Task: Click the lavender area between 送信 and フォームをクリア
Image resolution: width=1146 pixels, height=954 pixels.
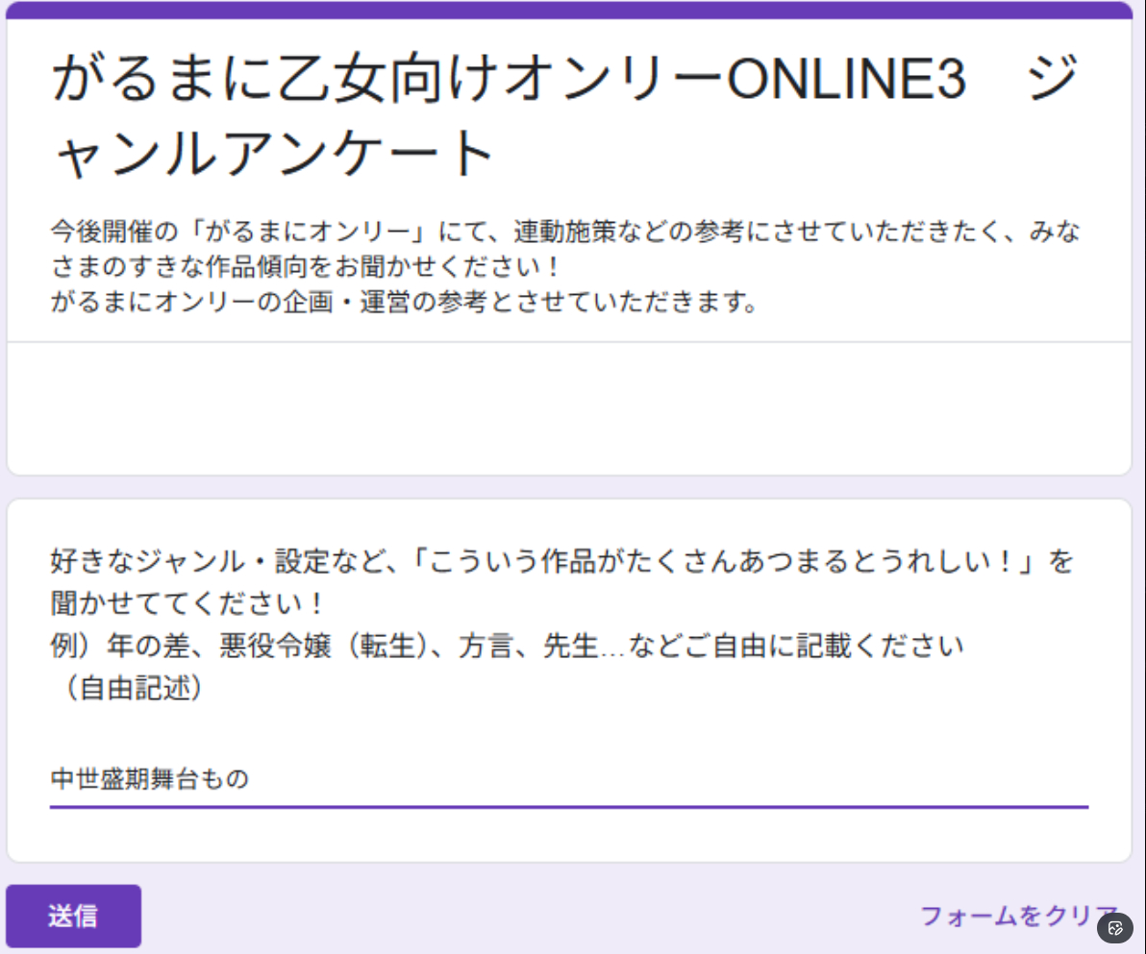Action: pyautogui.click(x=529, y=917)
